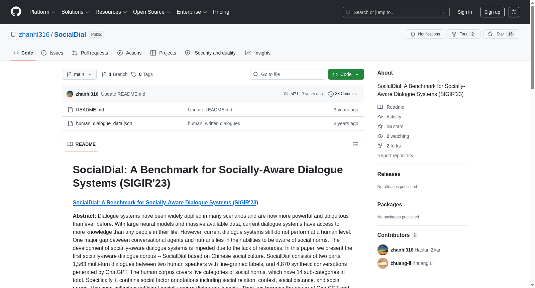Click the pulse icon beside Activity
The width and height of the screenshot is (535, 288).
pyautogui.click(x=380, y=117)
